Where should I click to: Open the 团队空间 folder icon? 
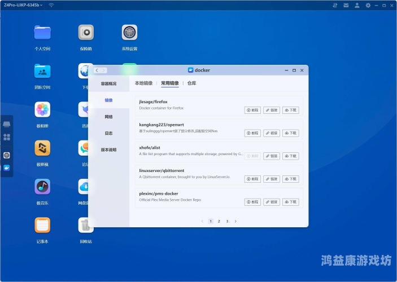pos(42,71)
